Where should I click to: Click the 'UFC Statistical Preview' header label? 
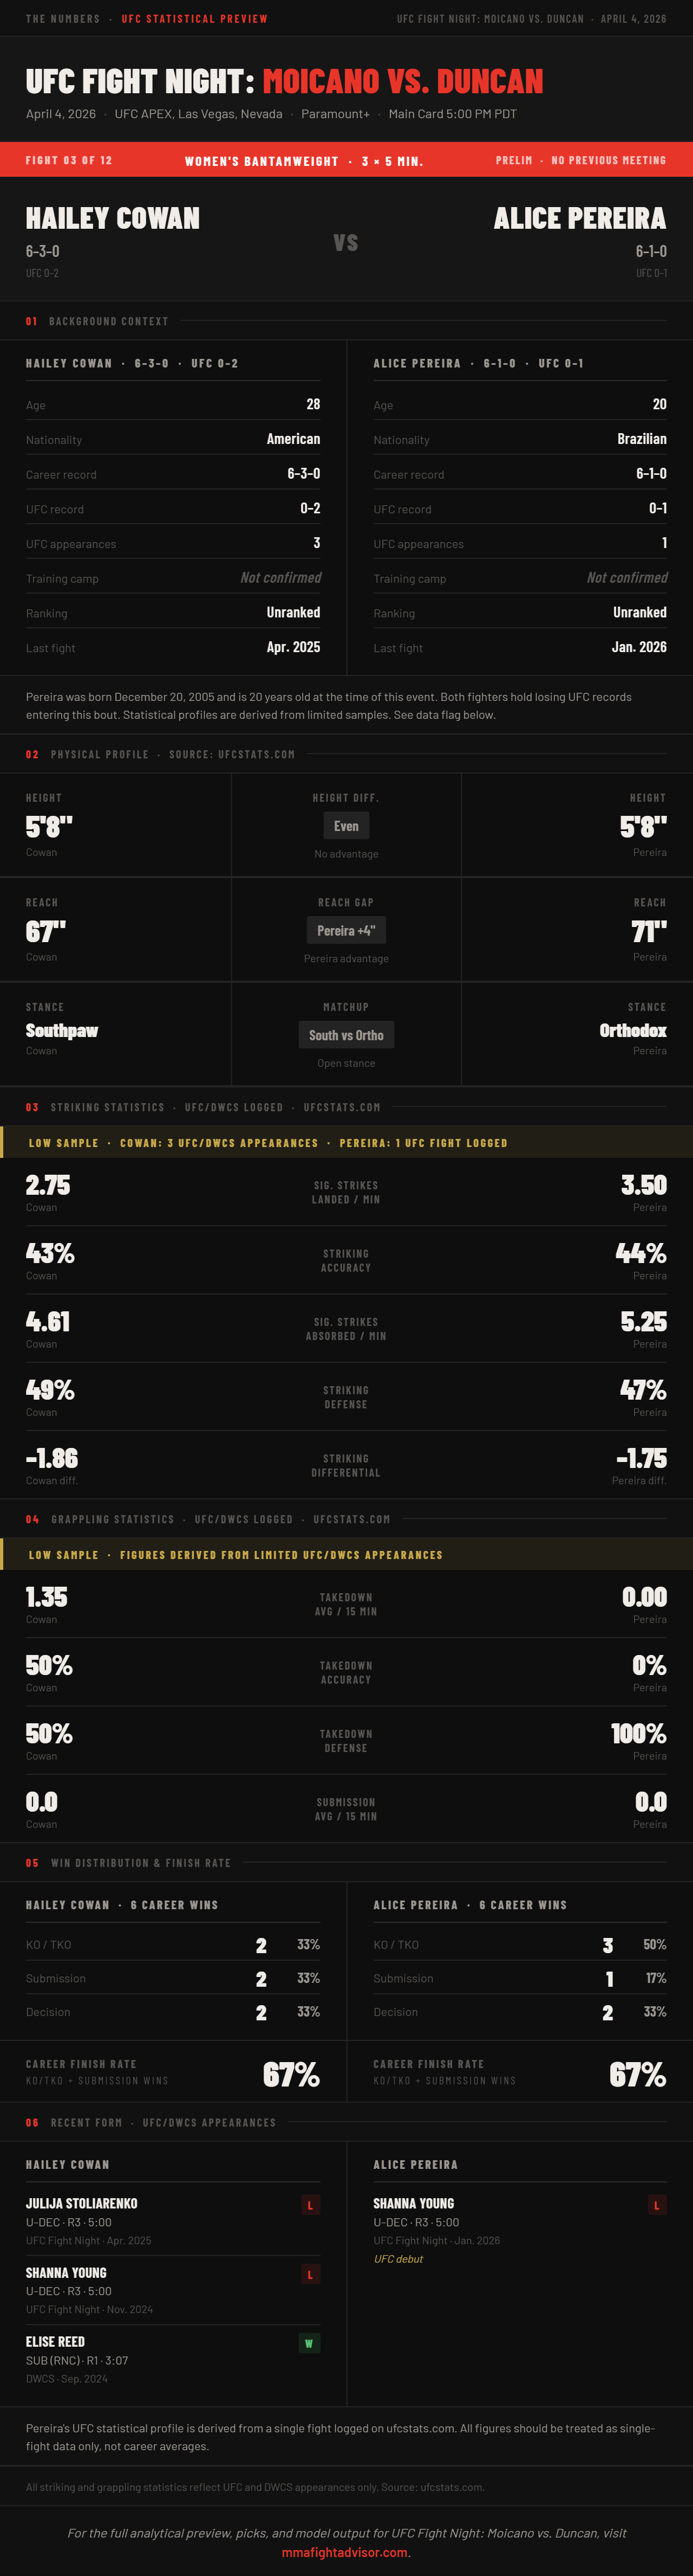tap(195, 19)
